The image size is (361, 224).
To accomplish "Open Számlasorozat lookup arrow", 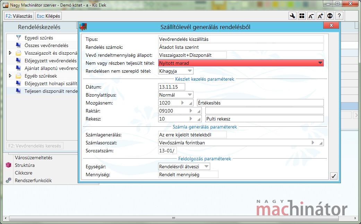I will 313,142.
